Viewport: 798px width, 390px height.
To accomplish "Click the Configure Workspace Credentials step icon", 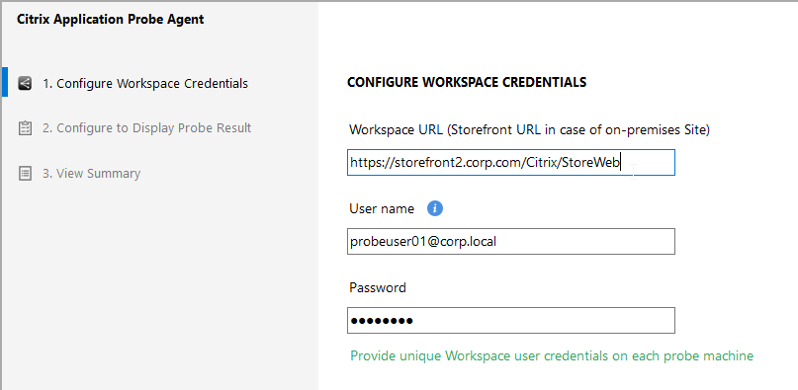I will tap(25, 83).
